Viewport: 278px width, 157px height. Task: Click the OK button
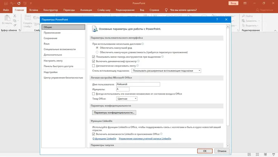coord(205,151)
